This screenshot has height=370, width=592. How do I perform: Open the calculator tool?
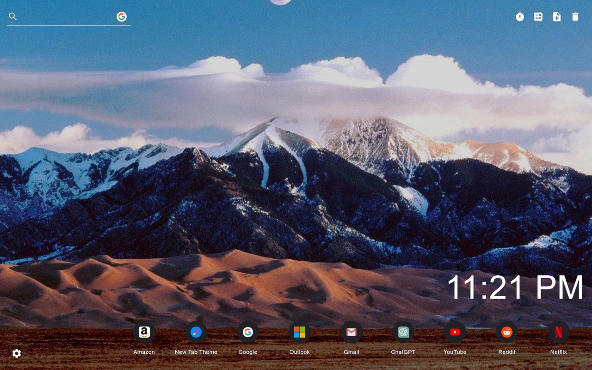click(538, 17)
